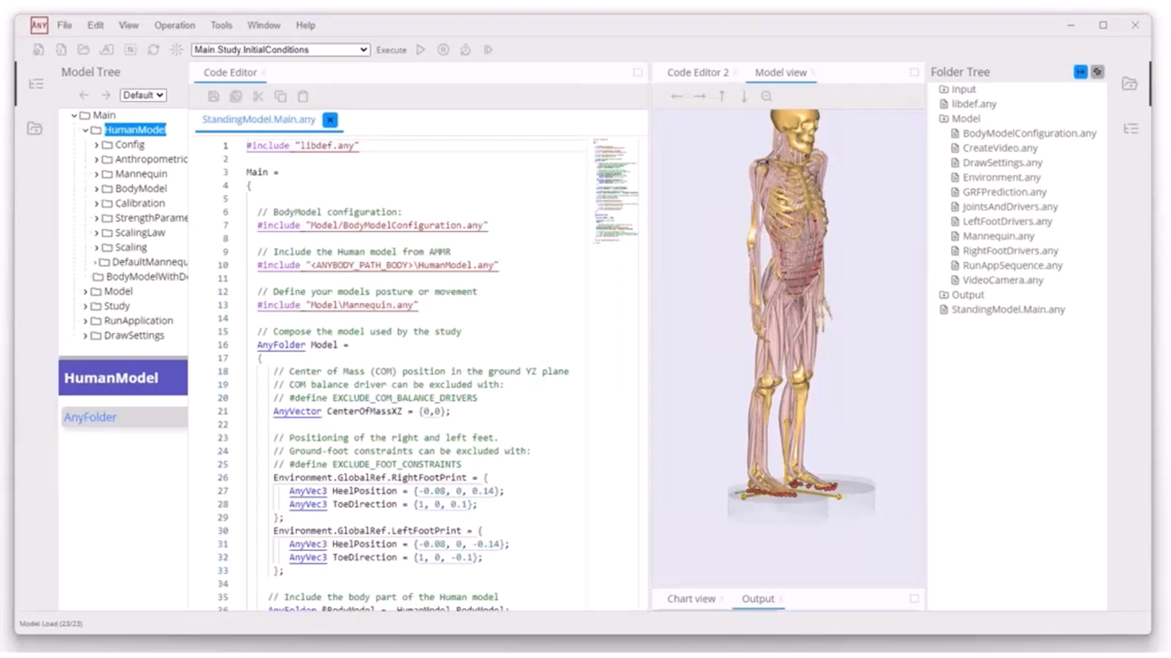This screenshot has width=1171, height=658.
Task: Maximize the Model view pane with square icon
Action: point(914,72)
